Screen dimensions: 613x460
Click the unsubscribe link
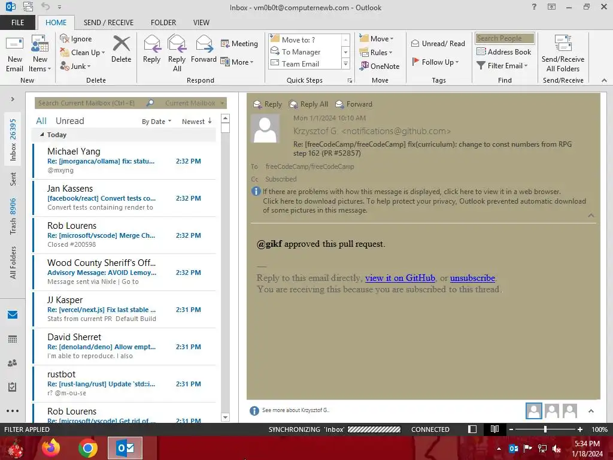pos(472,278)
